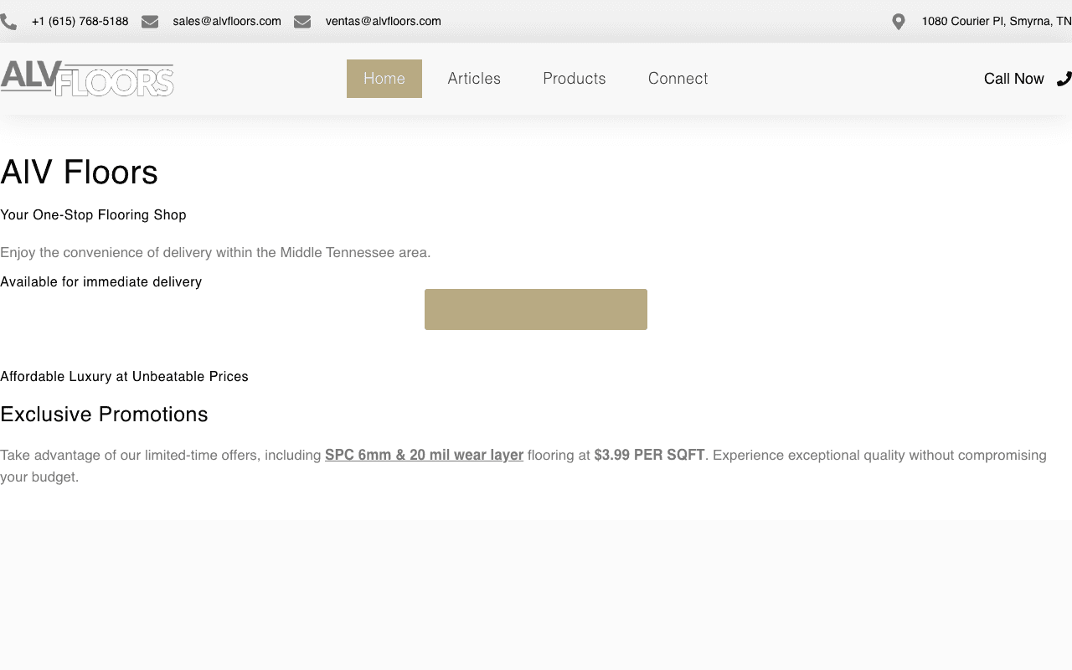Click the blank tan button below delivery text
This screenshot has height=670, width=1072.
tap(536, 309)
